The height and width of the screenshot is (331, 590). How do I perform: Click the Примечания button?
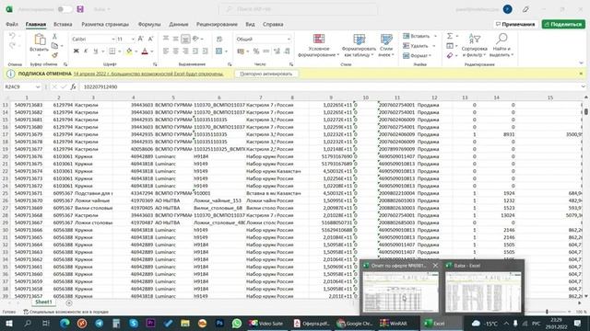click(515, 25)
